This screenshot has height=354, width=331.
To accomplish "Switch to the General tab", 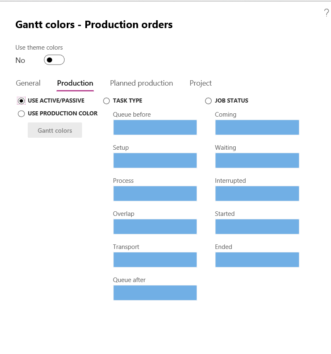I will click(x=28, y=83).
